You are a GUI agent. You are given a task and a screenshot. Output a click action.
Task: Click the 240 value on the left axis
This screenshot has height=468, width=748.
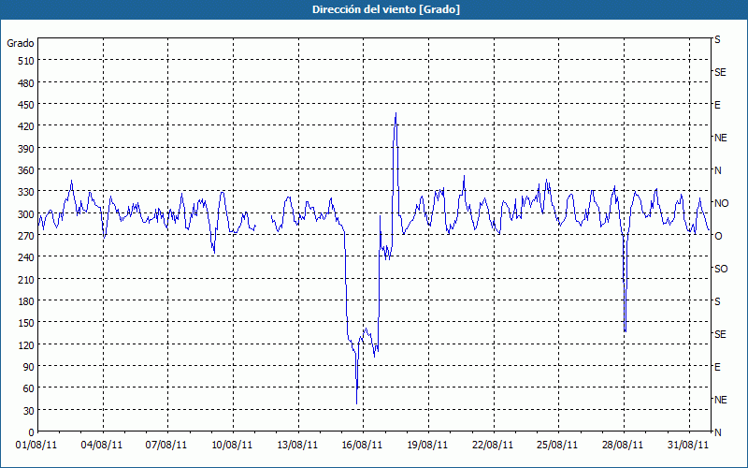(26, 257)
